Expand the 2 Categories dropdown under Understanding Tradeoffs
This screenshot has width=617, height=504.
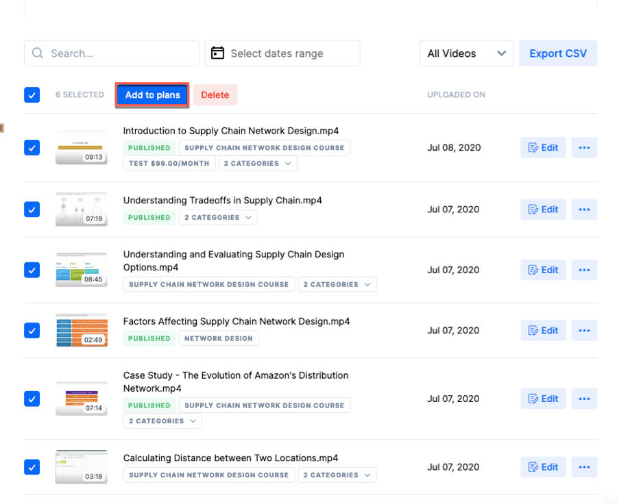[x=218, y=218]
